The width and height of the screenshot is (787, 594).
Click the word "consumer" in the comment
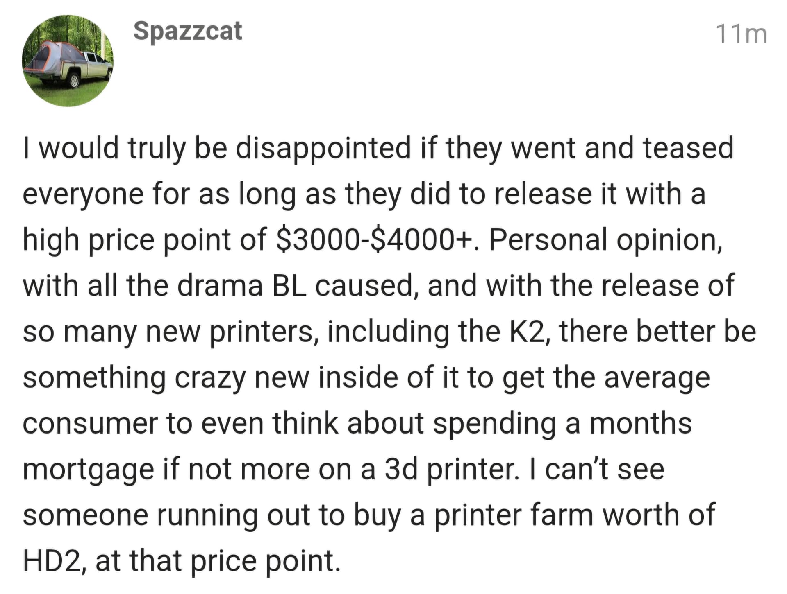tap(90, 424)
